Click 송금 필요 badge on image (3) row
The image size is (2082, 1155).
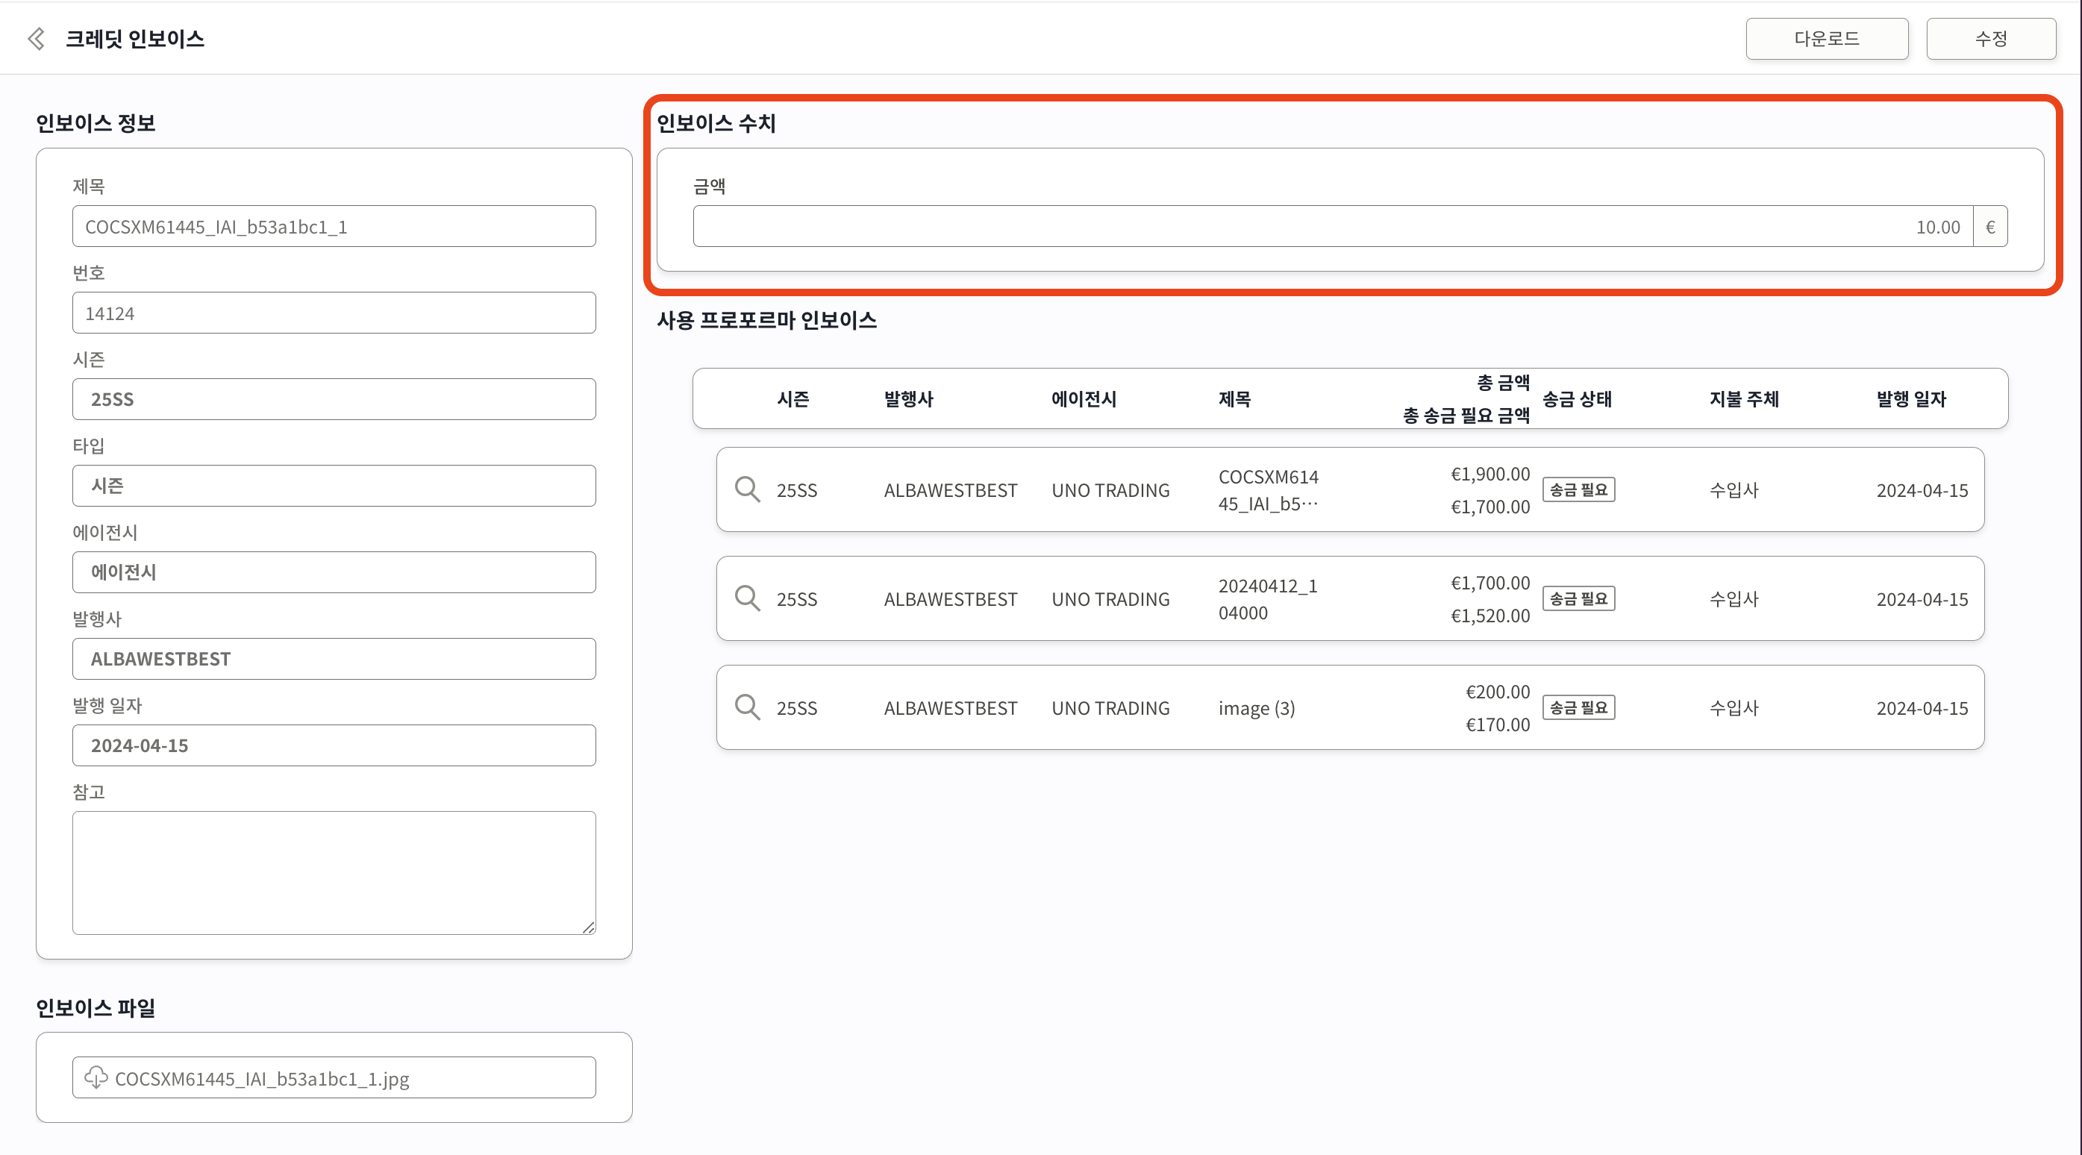(1578, 708)
